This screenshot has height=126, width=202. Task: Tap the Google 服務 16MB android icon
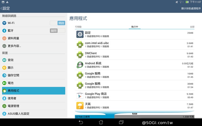[80, 75]
